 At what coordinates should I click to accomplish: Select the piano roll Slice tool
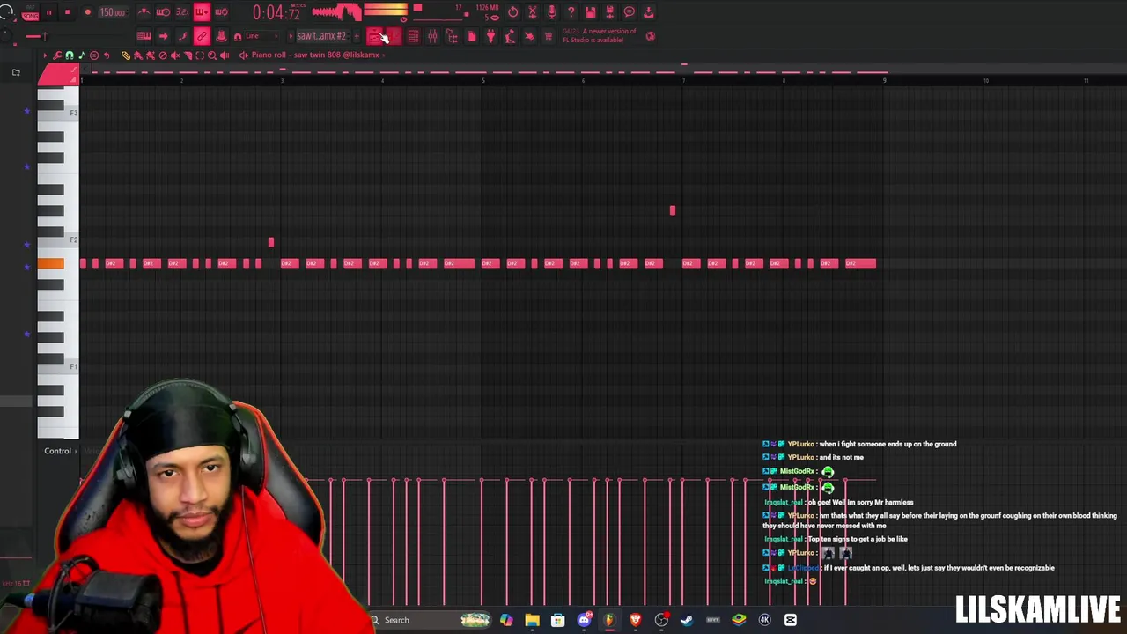[x=188, y=55]
